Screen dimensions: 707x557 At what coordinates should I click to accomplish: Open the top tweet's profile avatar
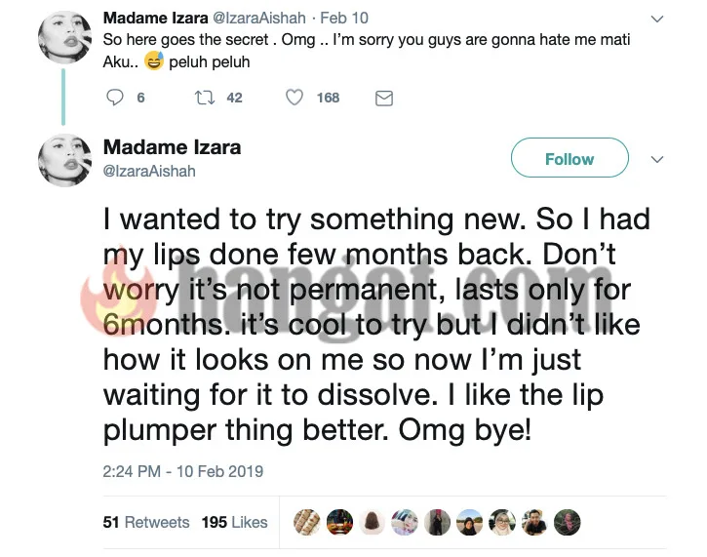pyautogui.click(x=64, y=38)
